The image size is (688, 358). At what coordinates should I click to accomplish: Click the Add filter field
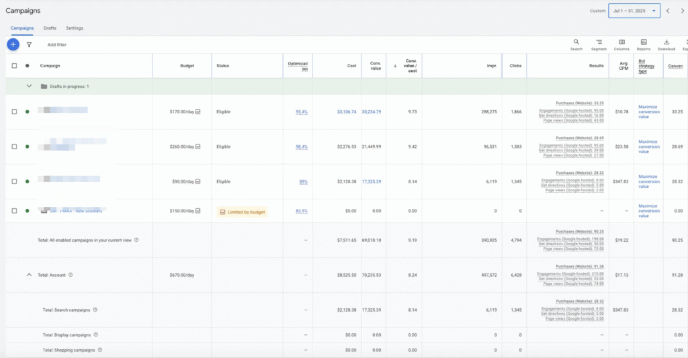(x=57, y=45)
